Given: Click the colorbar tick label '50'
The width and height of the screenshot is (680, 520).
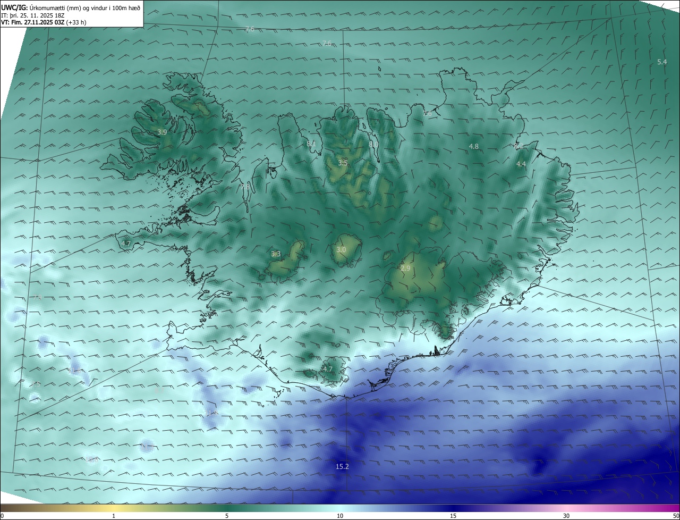Looking at the screenshot, I should click(x=676, y=516).
